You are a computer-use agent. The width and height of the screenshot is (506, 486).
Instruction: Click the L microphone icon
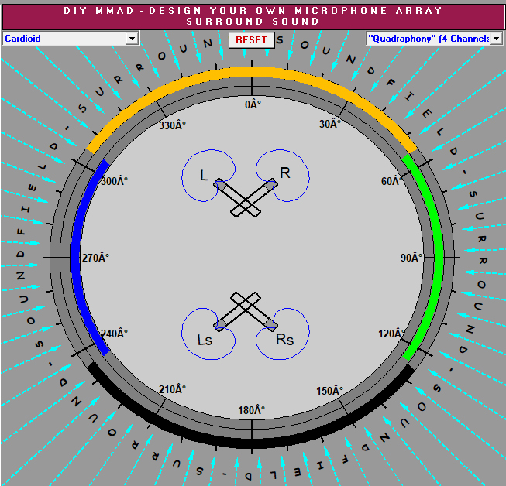pyautogui.click(x=221, y=186)
